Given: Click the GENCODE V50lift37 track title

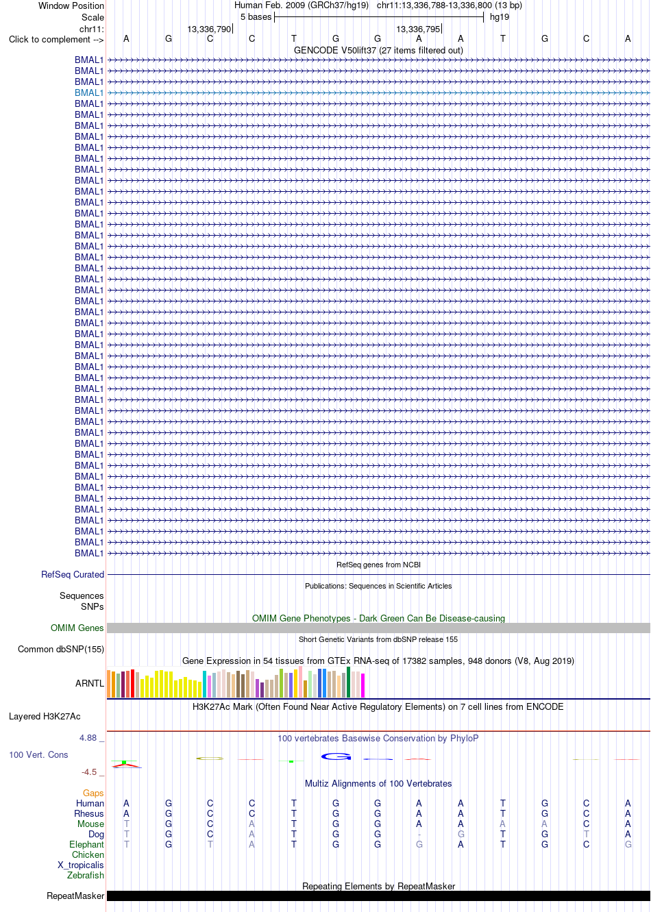Looking at the screenshot, I should (x=378, y=50).
